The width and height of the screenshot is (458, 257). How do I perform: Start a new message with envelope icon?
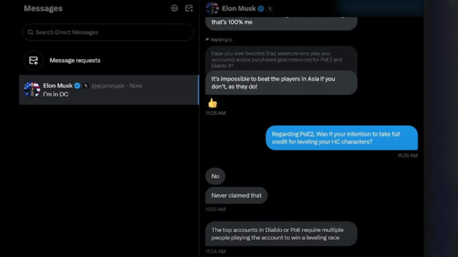point(189,8)
